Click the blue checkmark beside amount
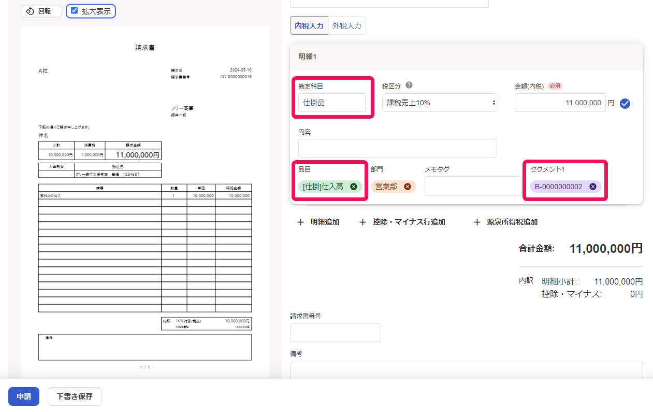 (625, 104)
